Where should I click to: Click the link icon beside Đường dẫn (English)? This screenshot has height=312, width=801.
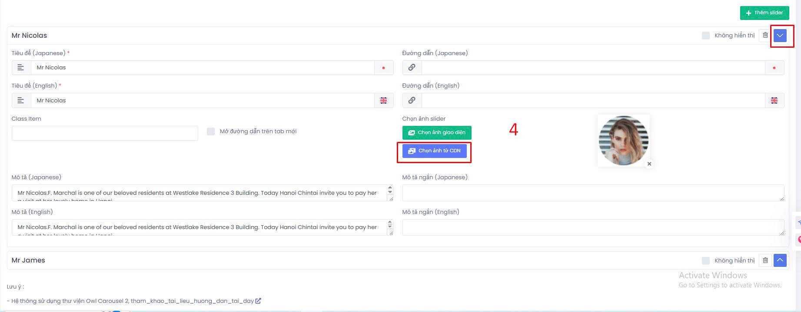tap(412, 101)
